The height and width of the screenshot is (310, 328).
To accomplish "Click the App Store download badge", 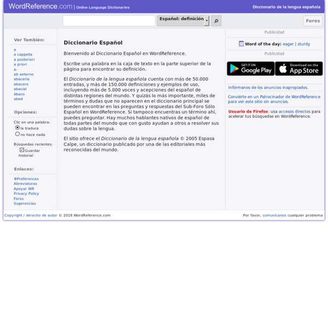I will pyautogui.click(x=298, y=69).
